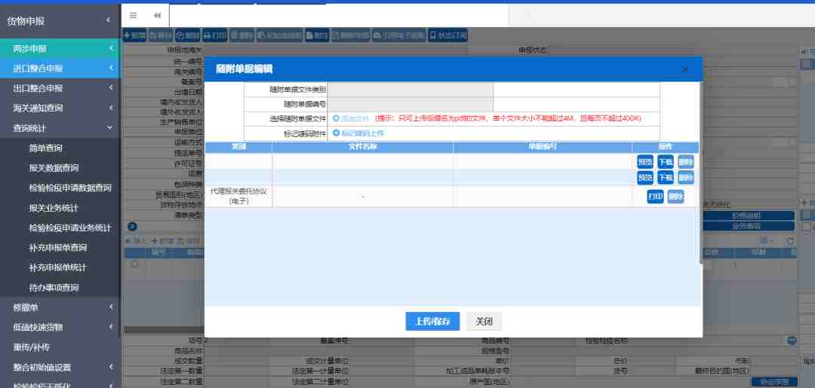Open 报关数据查询 in the sidebar
This screenshot has width=815, height=388.
click(54, 167)
